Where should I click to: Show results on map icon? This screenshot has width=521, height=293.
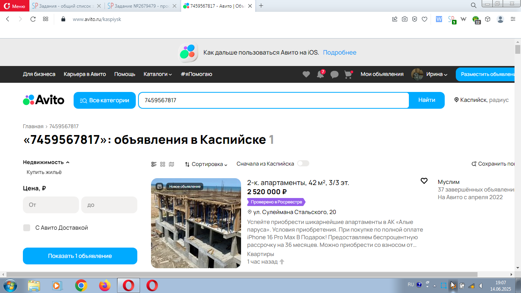point(172,164)
